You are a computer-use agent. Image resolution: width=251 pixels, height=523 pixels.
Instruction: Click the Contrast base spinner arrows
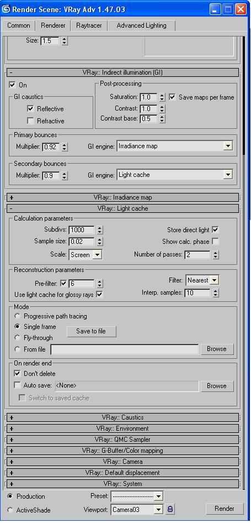pos(162,119)
